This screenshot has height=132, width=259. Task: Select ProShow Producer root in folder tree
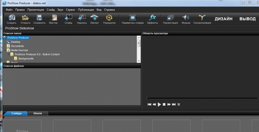18,38
